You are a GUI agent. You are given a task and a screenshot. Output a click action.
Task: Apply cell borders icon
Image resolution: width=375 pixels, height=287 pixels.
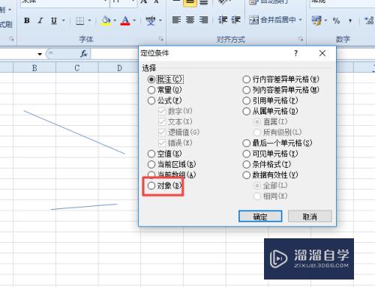(79, 21)
